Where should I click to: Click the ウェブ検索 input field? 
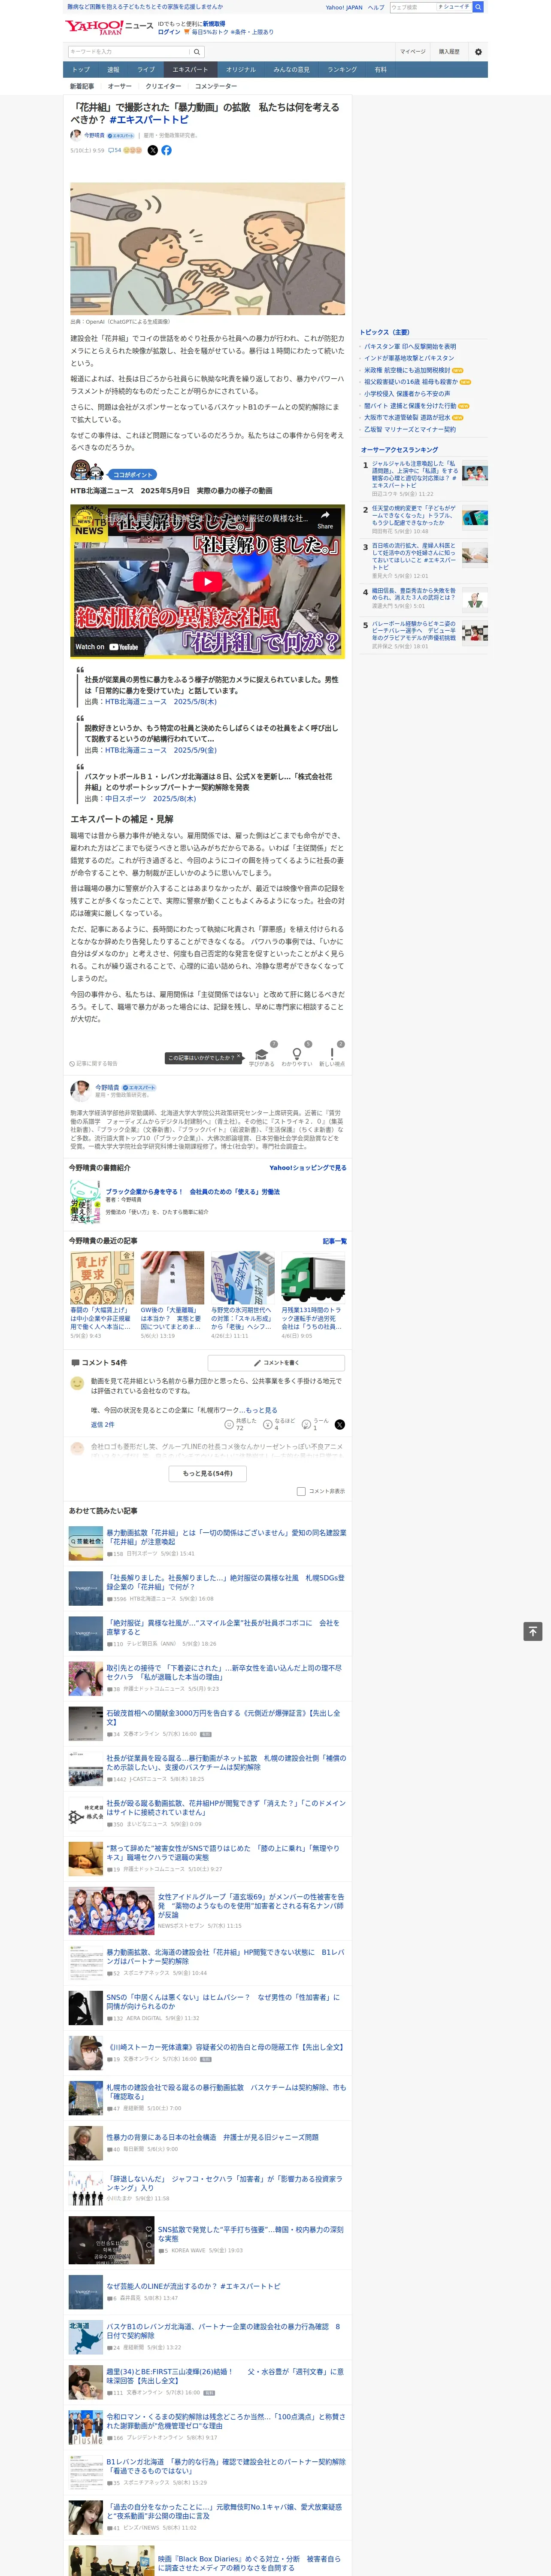point(412,7)
